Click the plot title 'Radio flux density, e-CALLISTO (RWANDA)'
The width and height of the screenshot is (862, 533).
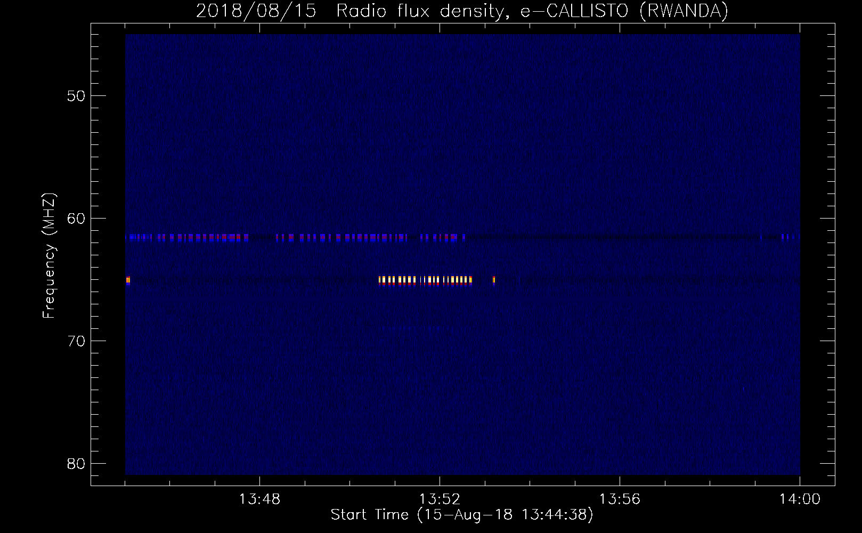[x=532, y=11]
